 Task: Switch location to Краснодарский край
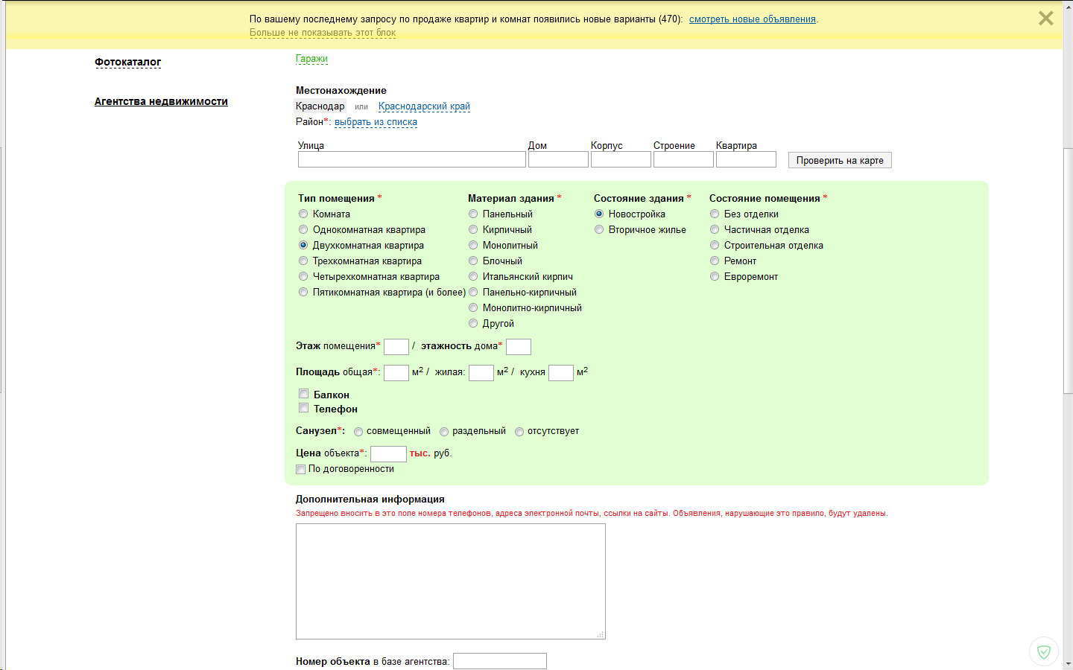[424, 106]
